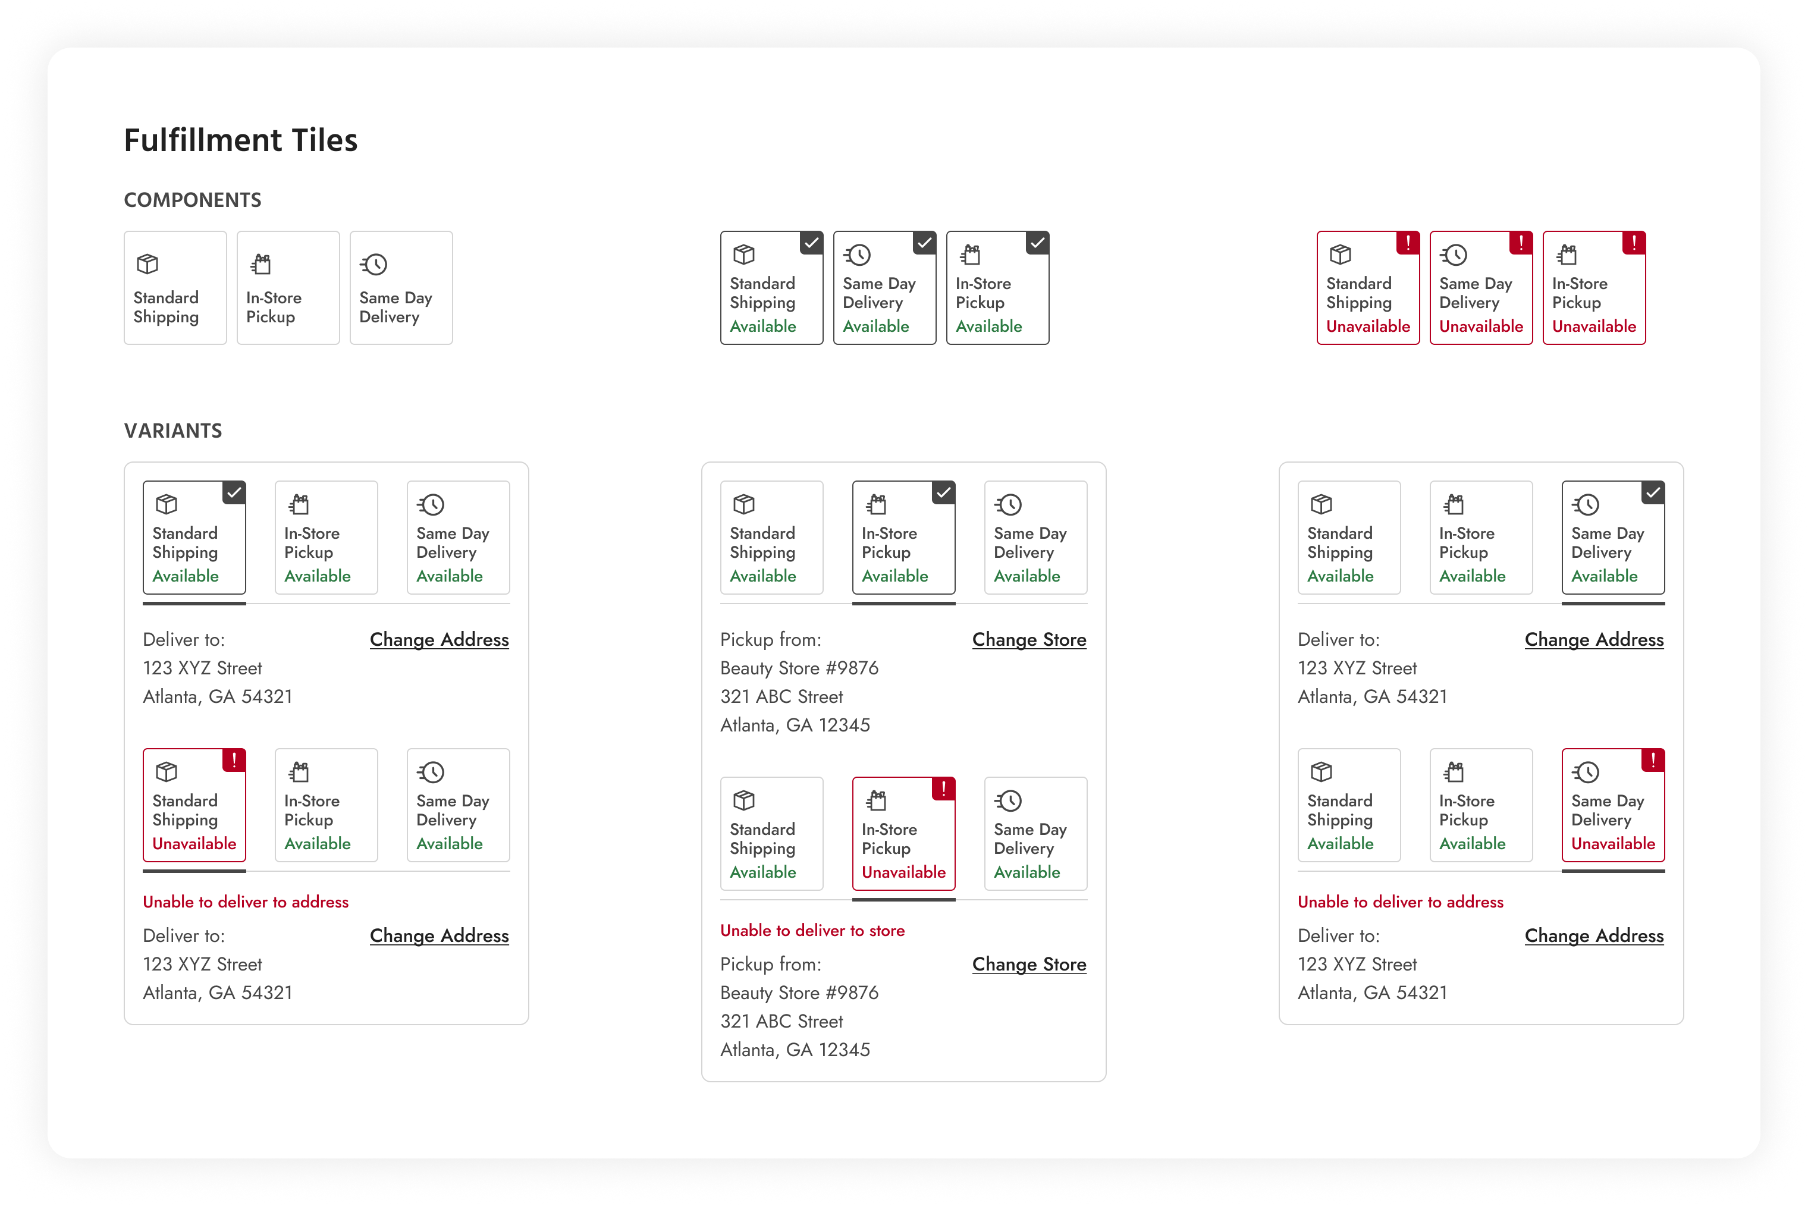Viewport: 1808px width, 1206px height.
Task: Click the exclamation badge on Same Day Delivery Unavailable variant
Action: point(1653,761)
